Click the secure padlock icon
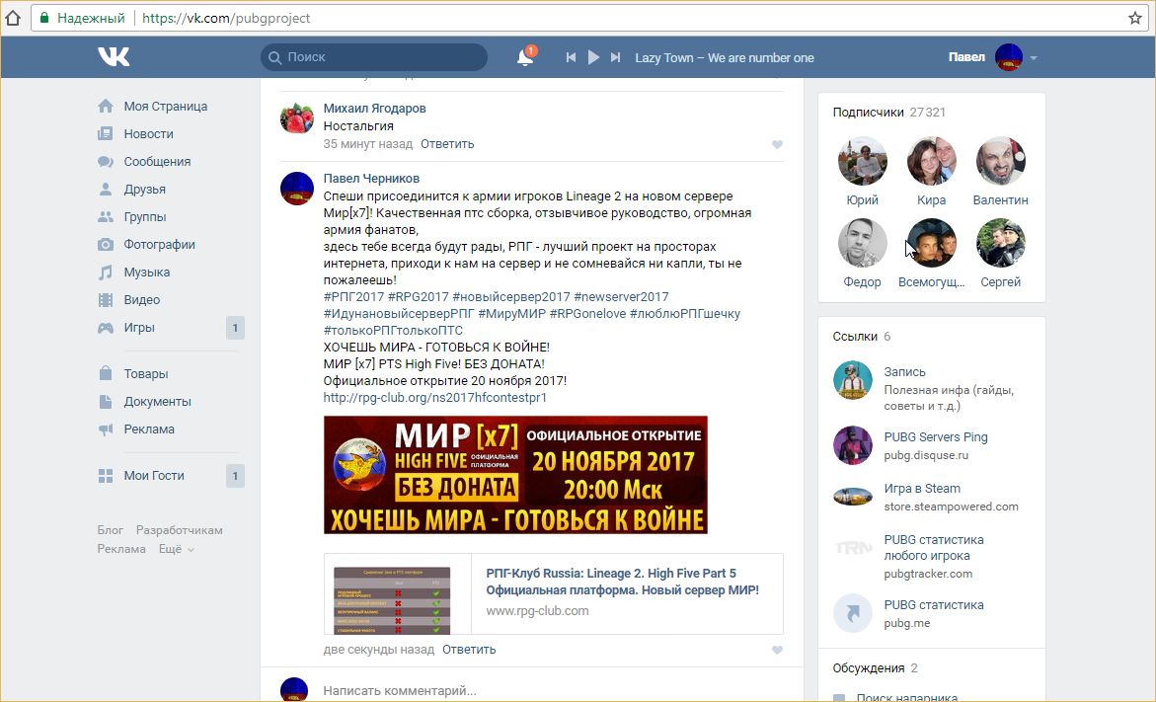 pos(44,18)
